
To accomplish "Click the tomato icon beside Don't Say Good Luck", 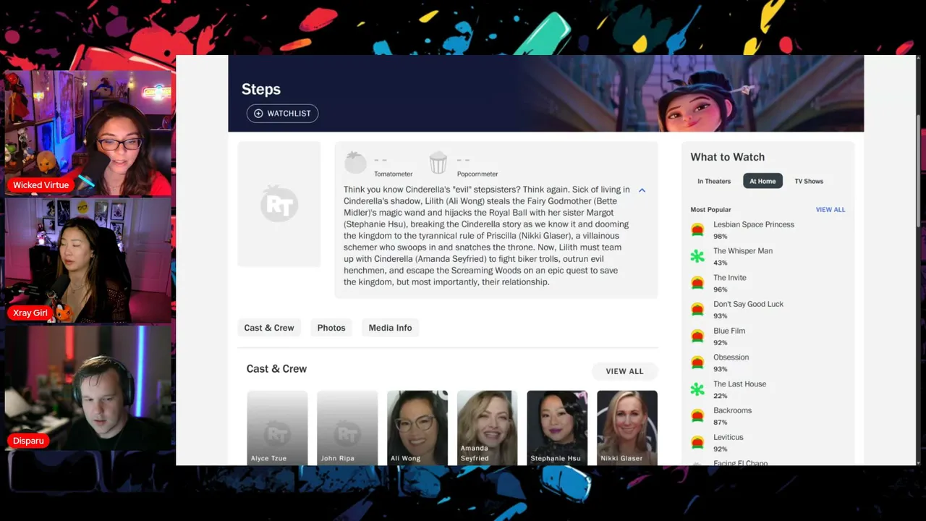I will [x=697, y=310].
